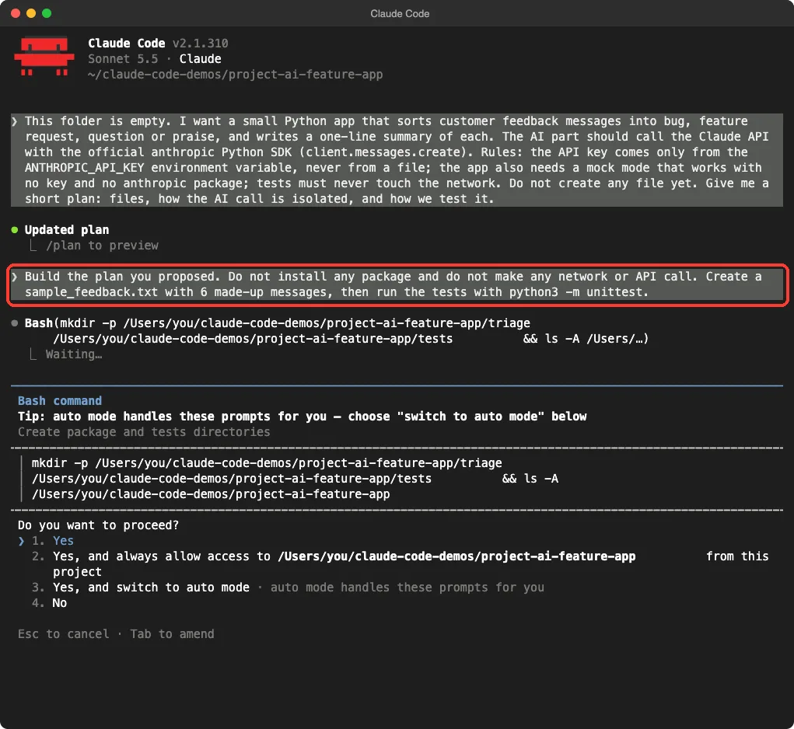This screenshot has width=794, height=729.
Task: Click "auto mode handles these prompts for you" hint
Action: [407, 588]
